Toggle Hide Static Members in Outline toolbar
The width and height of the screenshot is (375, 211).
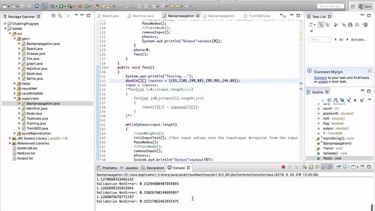[x=349, y=100]
